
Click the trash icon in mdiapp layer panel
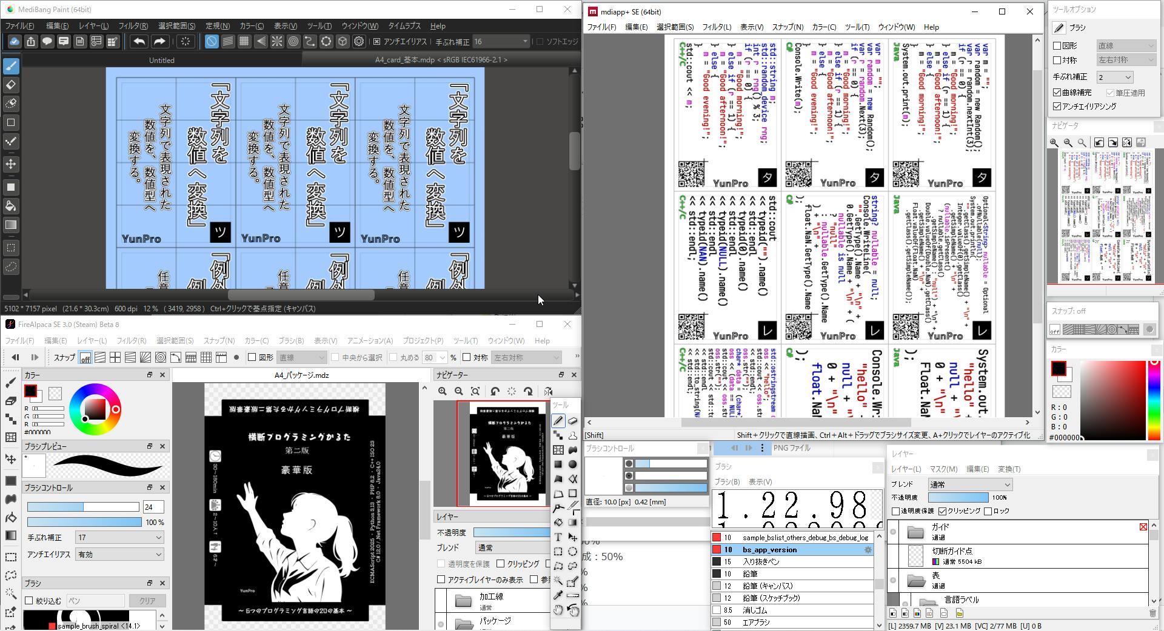(x=1152, y=613)
